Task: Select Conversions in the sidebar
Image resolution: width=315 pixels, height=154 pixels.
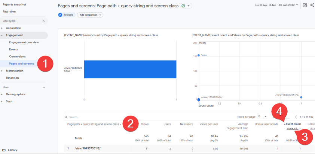Action: 17,57
